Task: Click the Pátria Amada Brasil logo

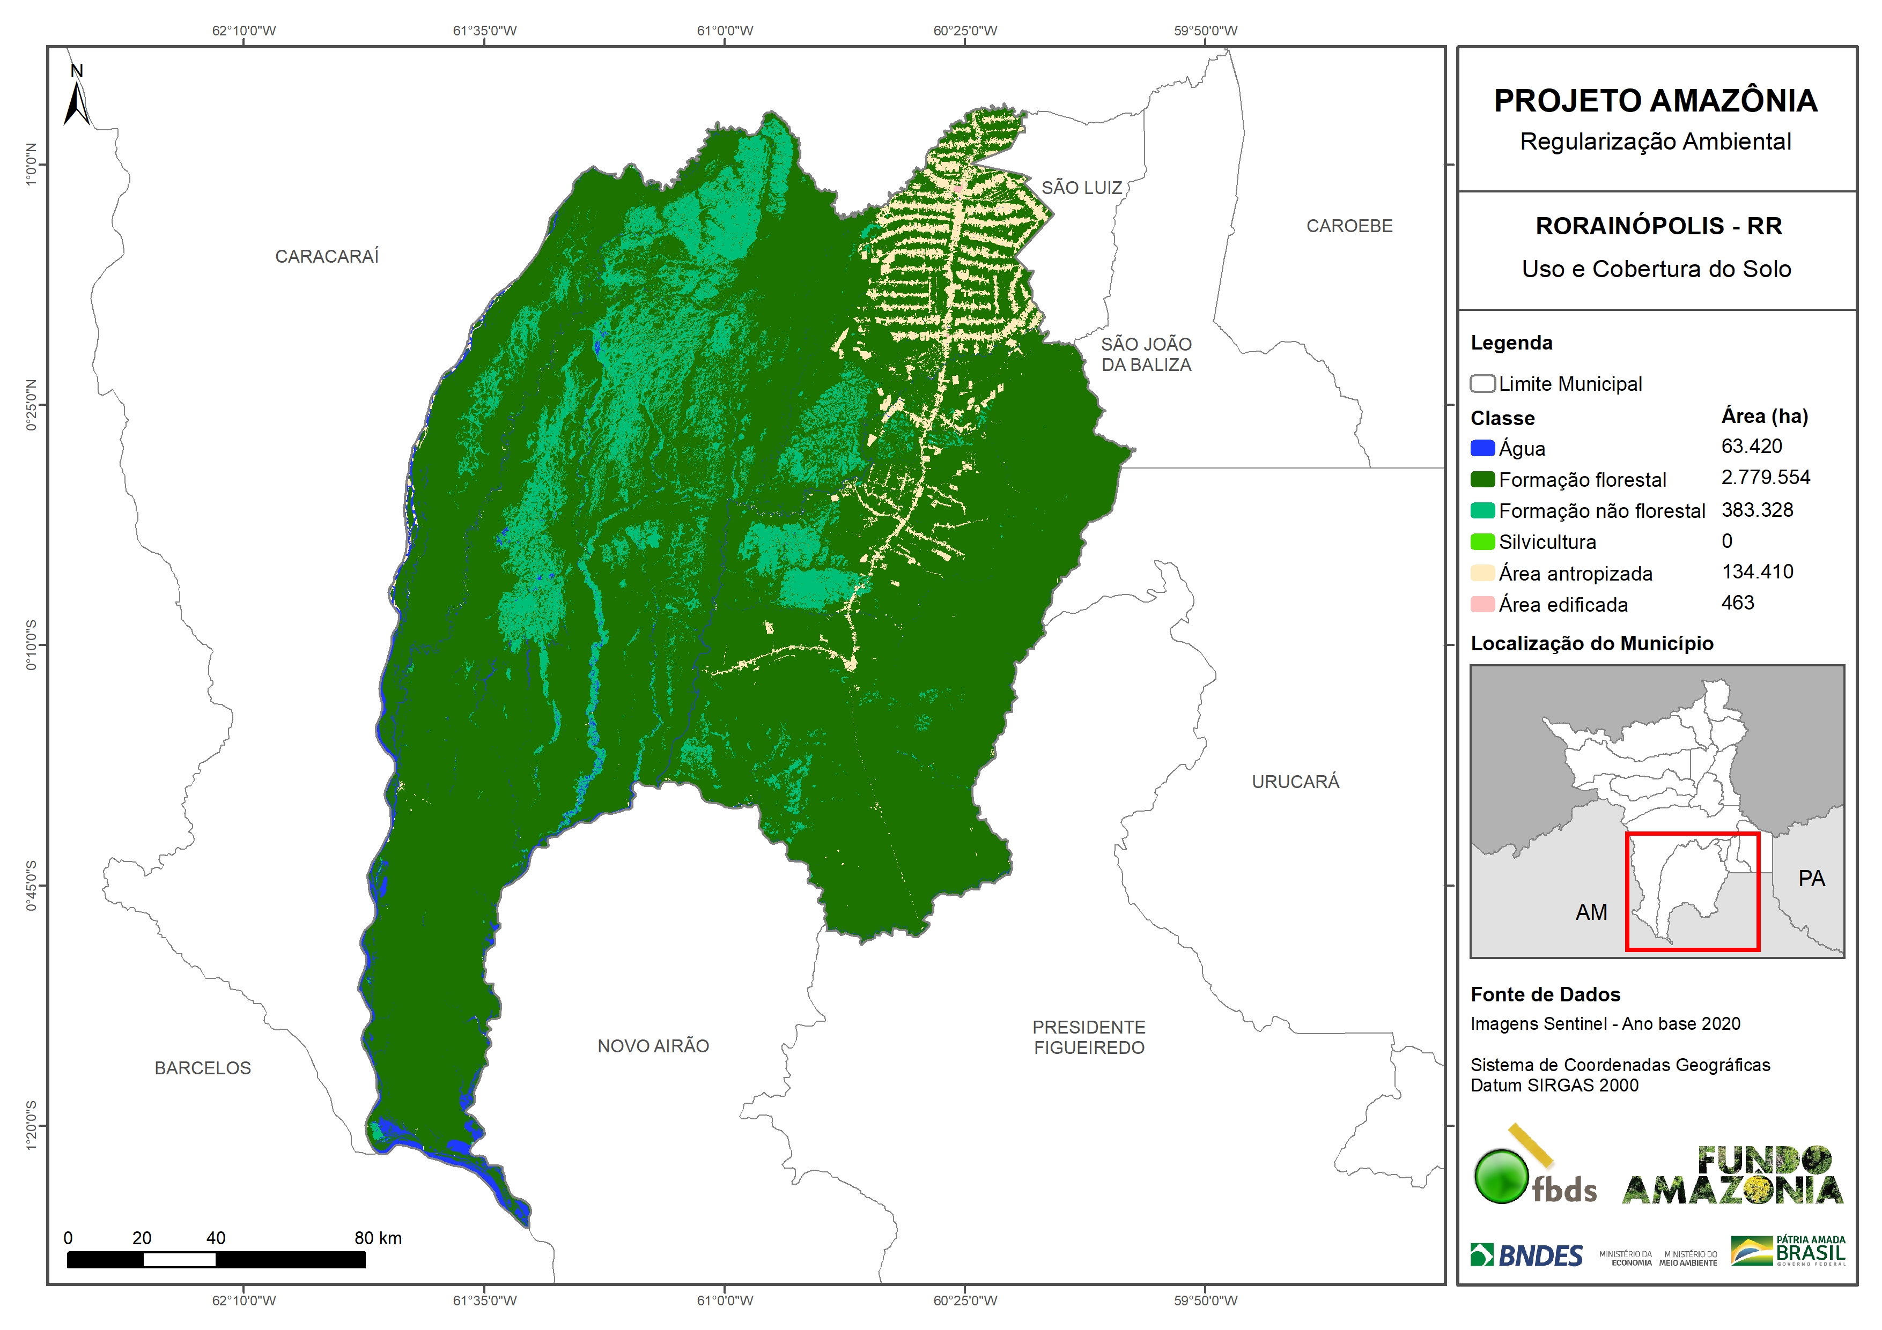Action: pos(1788,1251)
